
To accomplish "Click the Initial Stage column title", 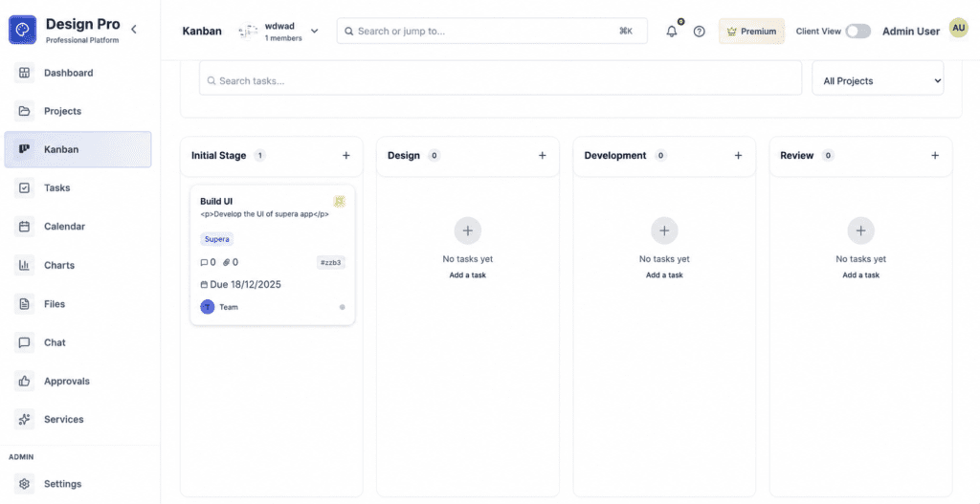I will 219,156.
